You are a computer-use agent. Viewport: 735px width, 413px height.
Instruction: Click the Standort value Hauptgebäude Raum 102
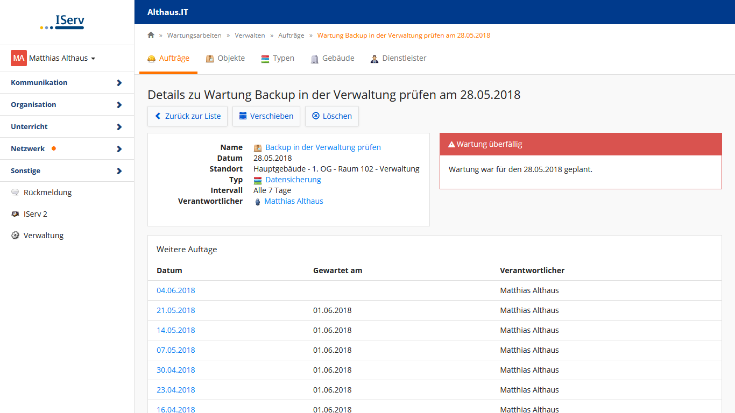336,169
